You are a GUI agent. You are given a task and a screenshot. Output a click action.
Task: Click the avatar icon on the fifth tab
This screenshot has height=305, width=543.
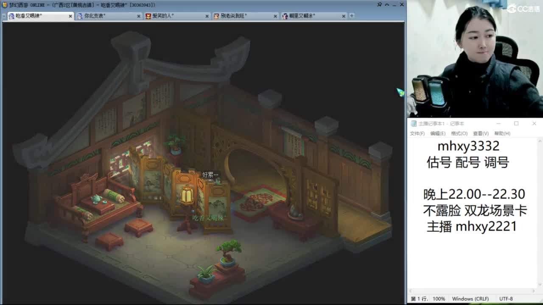click(285, 16)
